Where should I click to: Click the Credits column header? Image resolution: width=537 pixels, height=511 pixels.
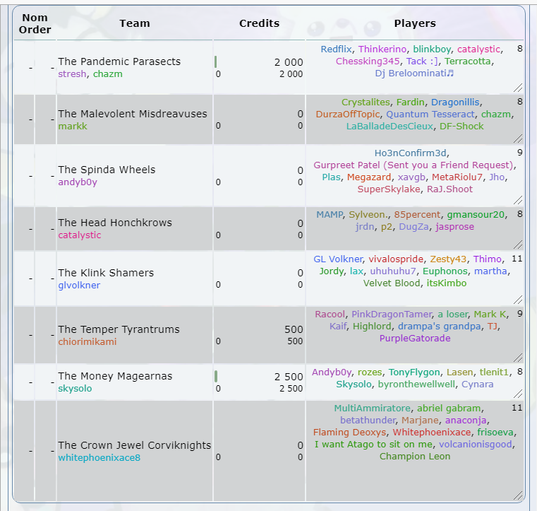click(259, 23)
